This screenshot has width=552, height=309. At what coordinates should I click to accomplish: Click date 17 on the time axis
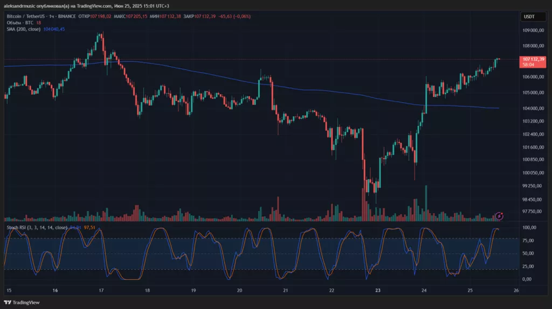pos(101,290)
